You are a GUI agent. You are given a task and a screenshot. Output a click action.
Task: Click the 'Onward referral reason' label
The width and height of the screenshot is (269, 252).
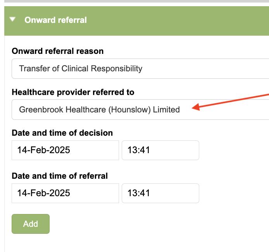coord(58,51)
